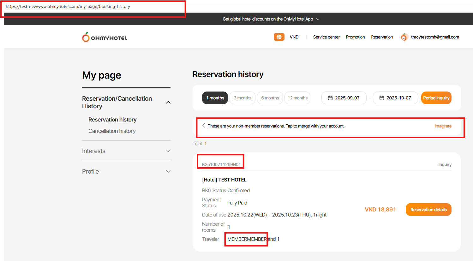The width and height of the screenshot is (473, 261).
Task: Select the 6 months period filter
Action: point(270,98)
